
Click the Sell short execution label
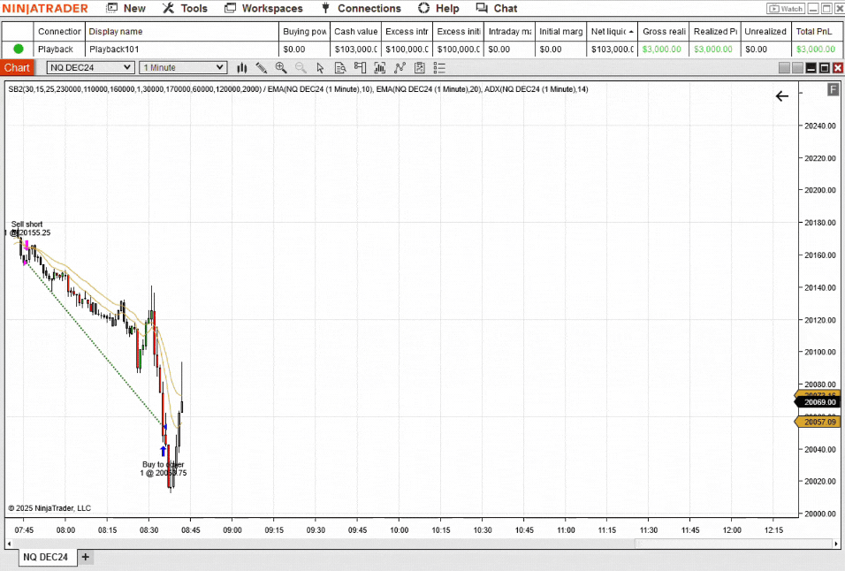[x=28, y=228]
